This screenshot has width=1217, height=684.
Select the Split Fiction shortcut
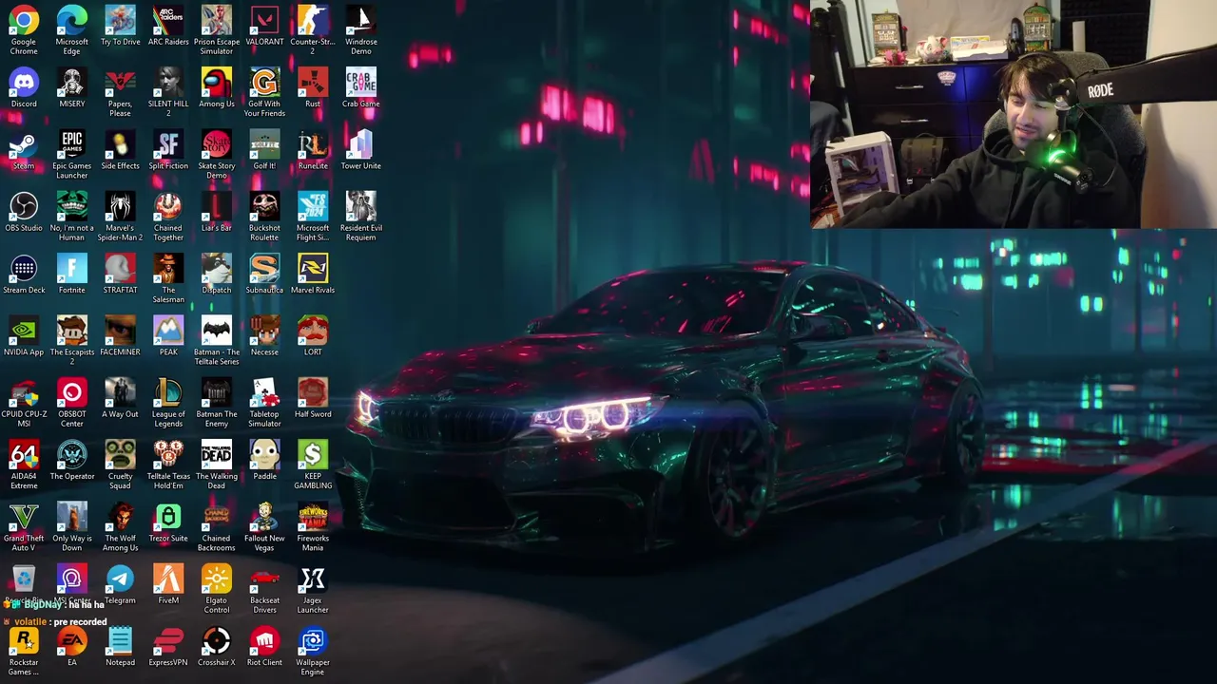[168, 145]
